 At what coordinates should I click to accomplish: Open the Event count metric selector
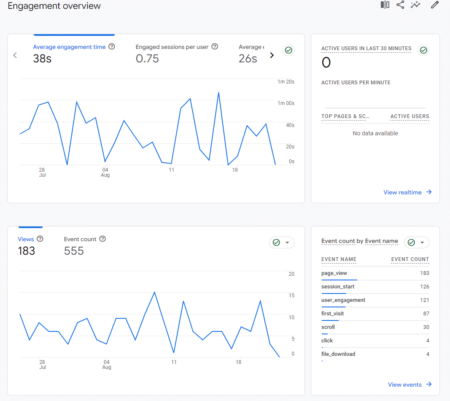pos(338,241)
